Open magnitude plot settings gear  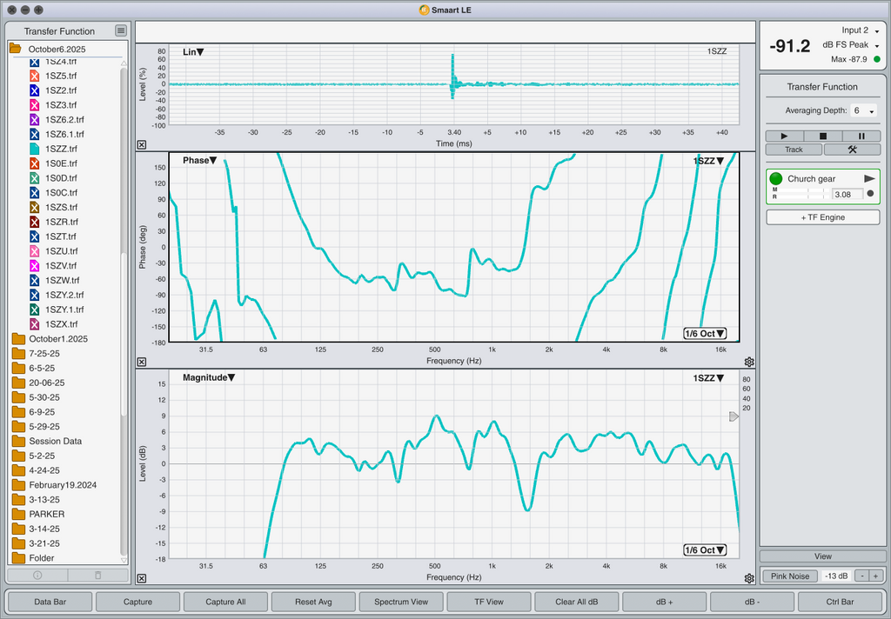point(749,578)
